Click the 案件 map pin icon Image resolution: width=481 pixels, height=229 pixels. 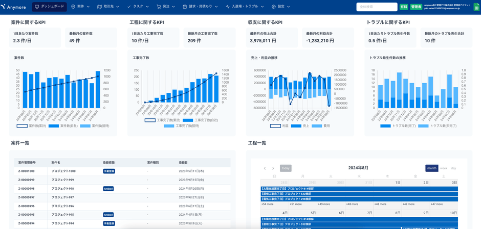point(73,7)
